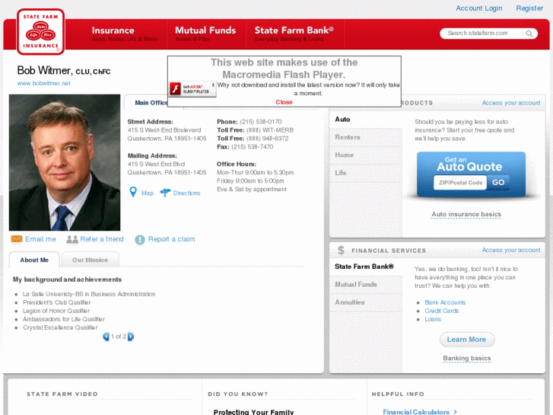The width and height of the screenshot is (553, 415).
Task: Click the Auto insurance basics link
Action: click(x=466, y=215)
